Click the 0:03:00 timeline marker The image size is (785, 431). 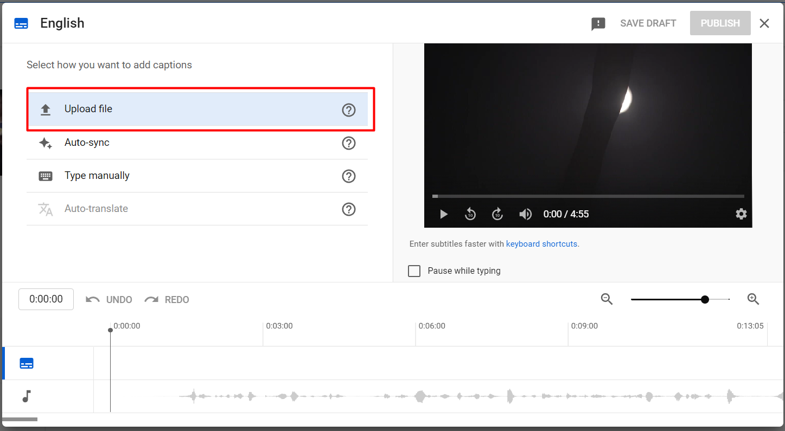click(279, 326)
